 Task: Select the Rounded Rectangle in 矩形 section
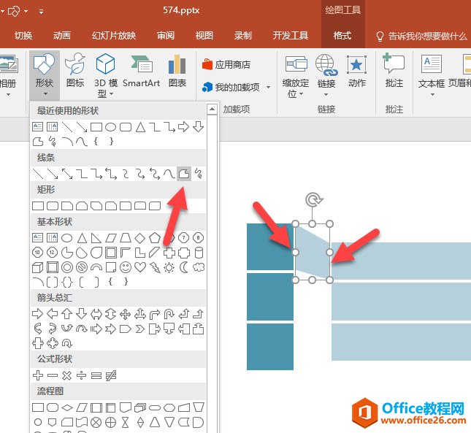53,206
